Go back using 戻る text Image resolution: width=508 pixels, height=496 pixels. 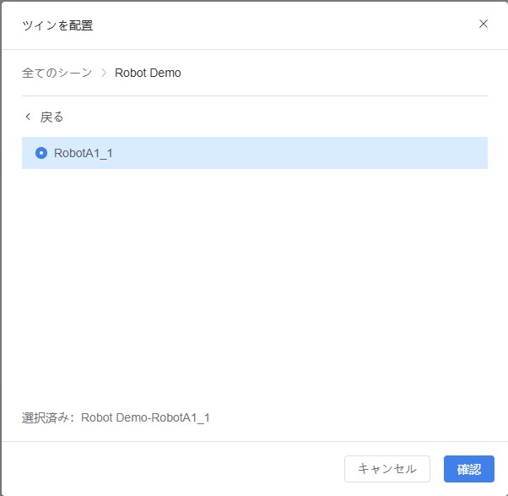click(52, 117)
